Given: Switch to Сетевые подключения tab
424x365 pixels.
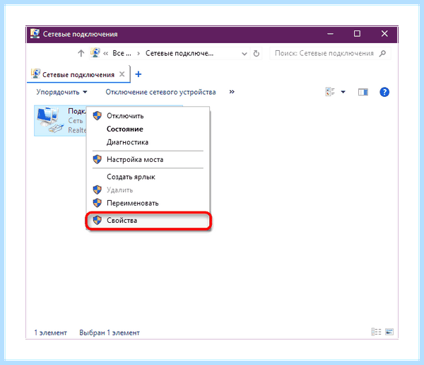Looking at the screenshot, I should pyautogui.click(x=78, y=74).
